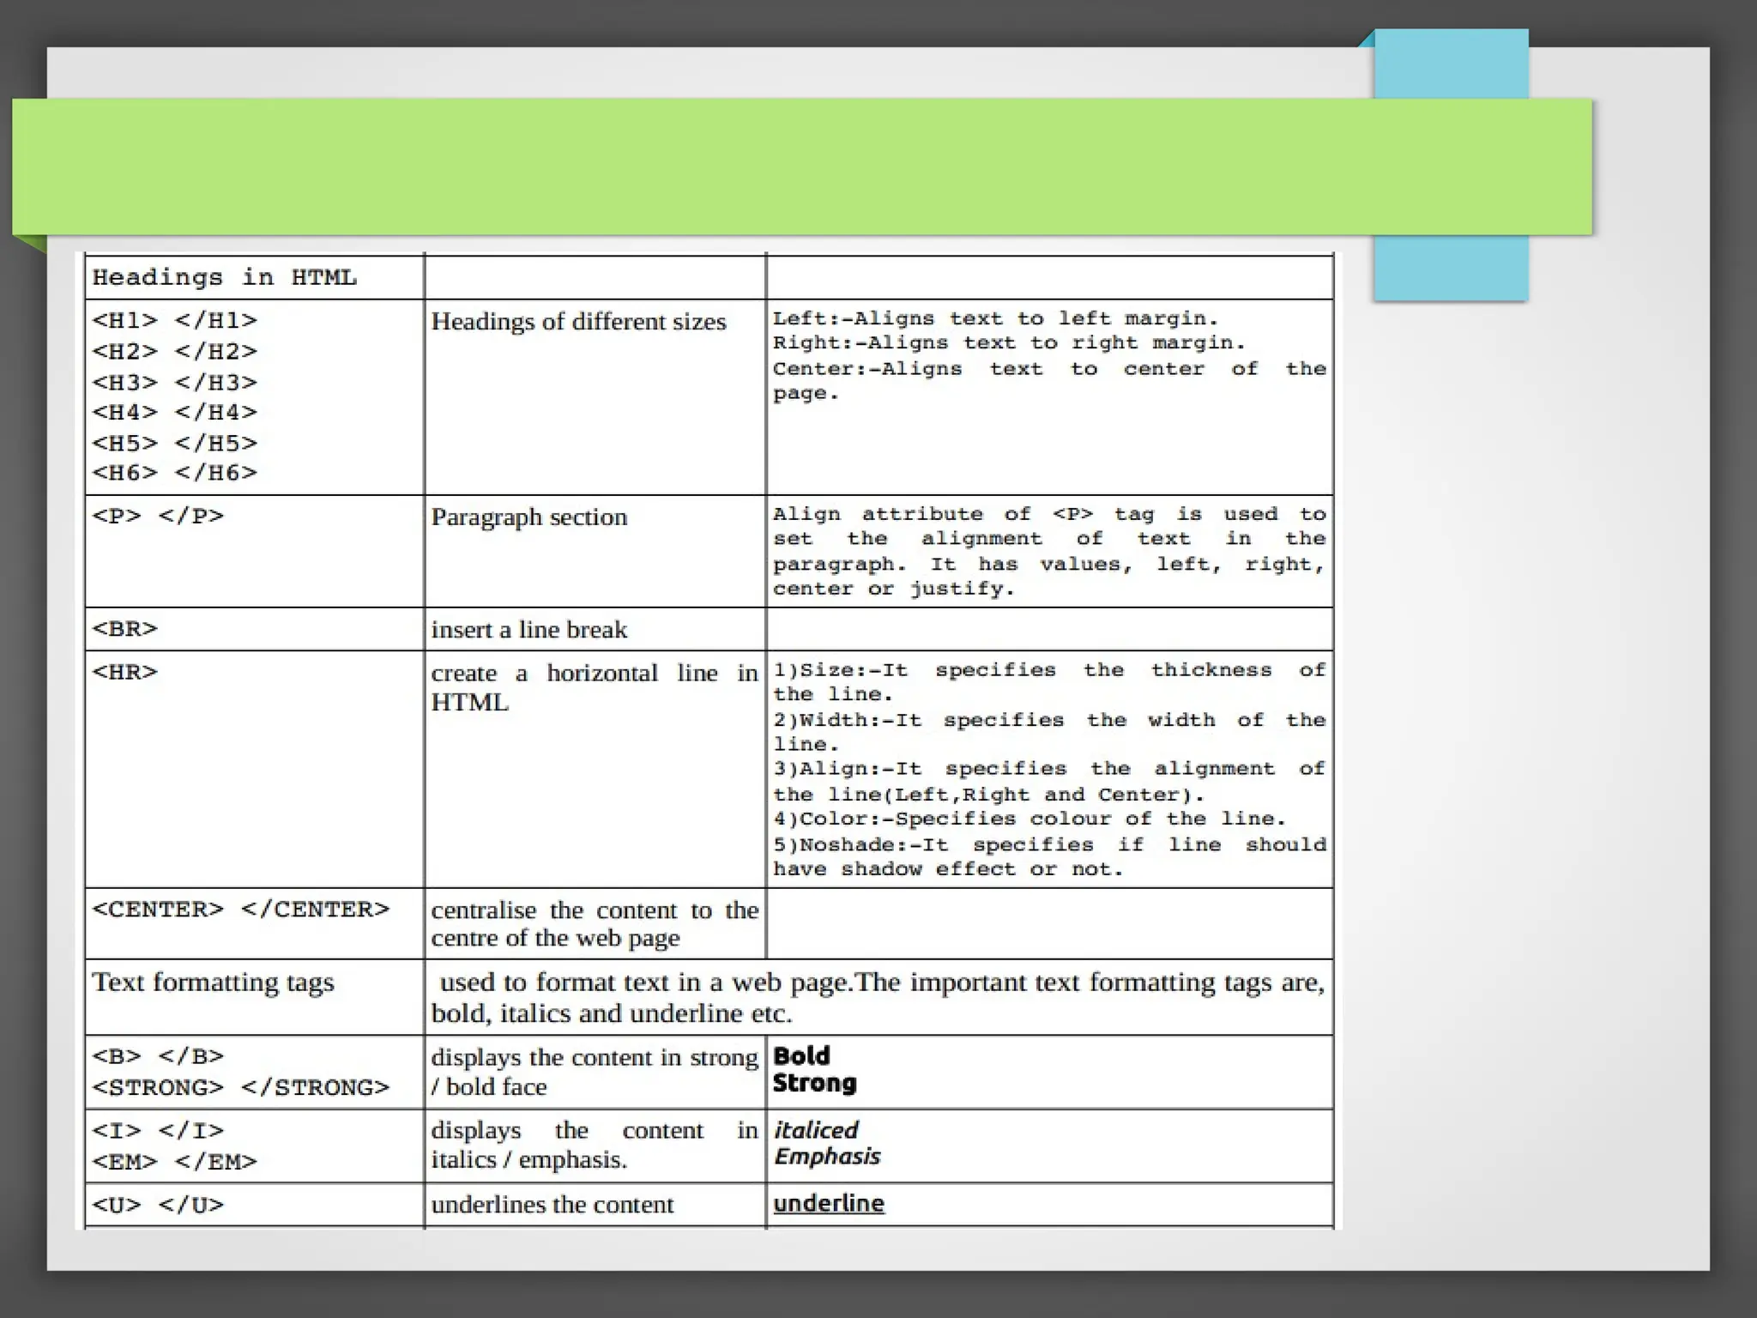The width and height of the screenshot is (1757, 1318).
Task: Click the <STRONG> </STRONG> tag text
Action: pos(240,1088)
